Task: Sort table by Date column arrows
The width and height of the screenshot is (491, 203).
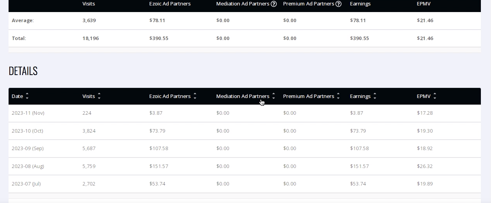Action: pyautogui.click(x=27, y=96)
